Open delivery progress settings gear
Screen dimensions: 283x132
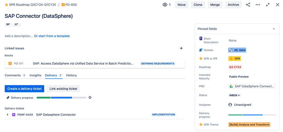[x=90, y=98]
